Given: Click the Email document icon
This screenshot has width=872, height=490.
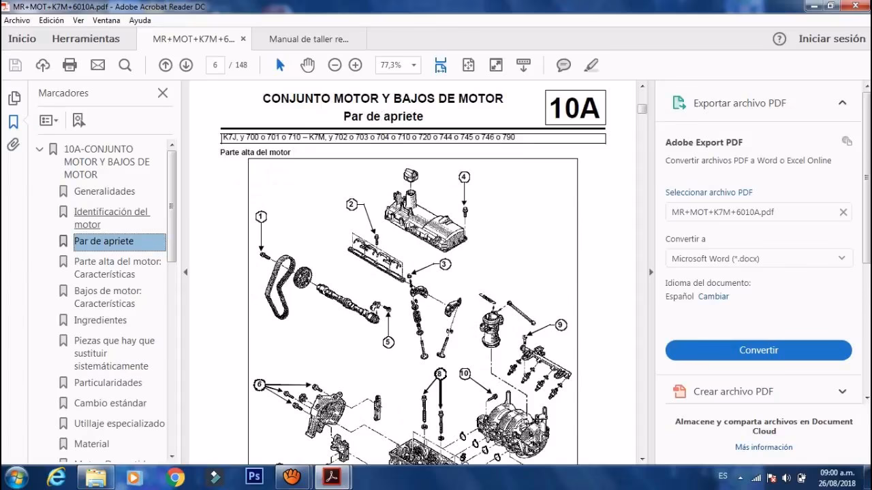Looking at the screenshot, I should [98, 65].
